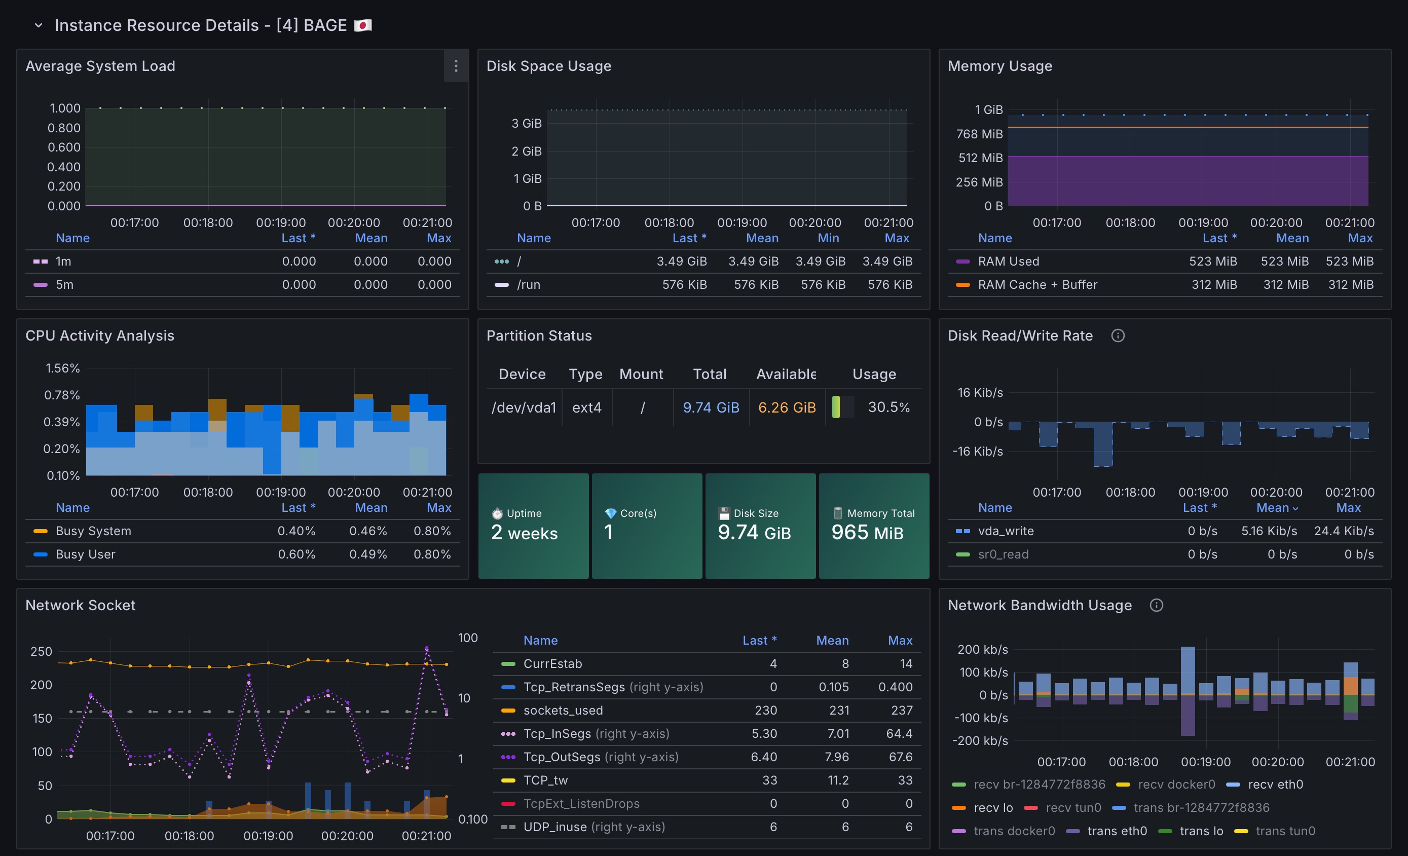Click the /dev/vda1 device cell
The width and height of the screenshot is (1408, 856).
(524, 407)
